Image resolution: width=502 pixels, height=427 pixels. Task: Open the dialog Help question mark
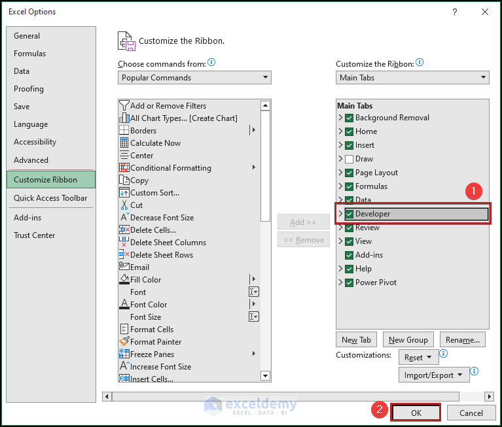click(x=455, y=12)
